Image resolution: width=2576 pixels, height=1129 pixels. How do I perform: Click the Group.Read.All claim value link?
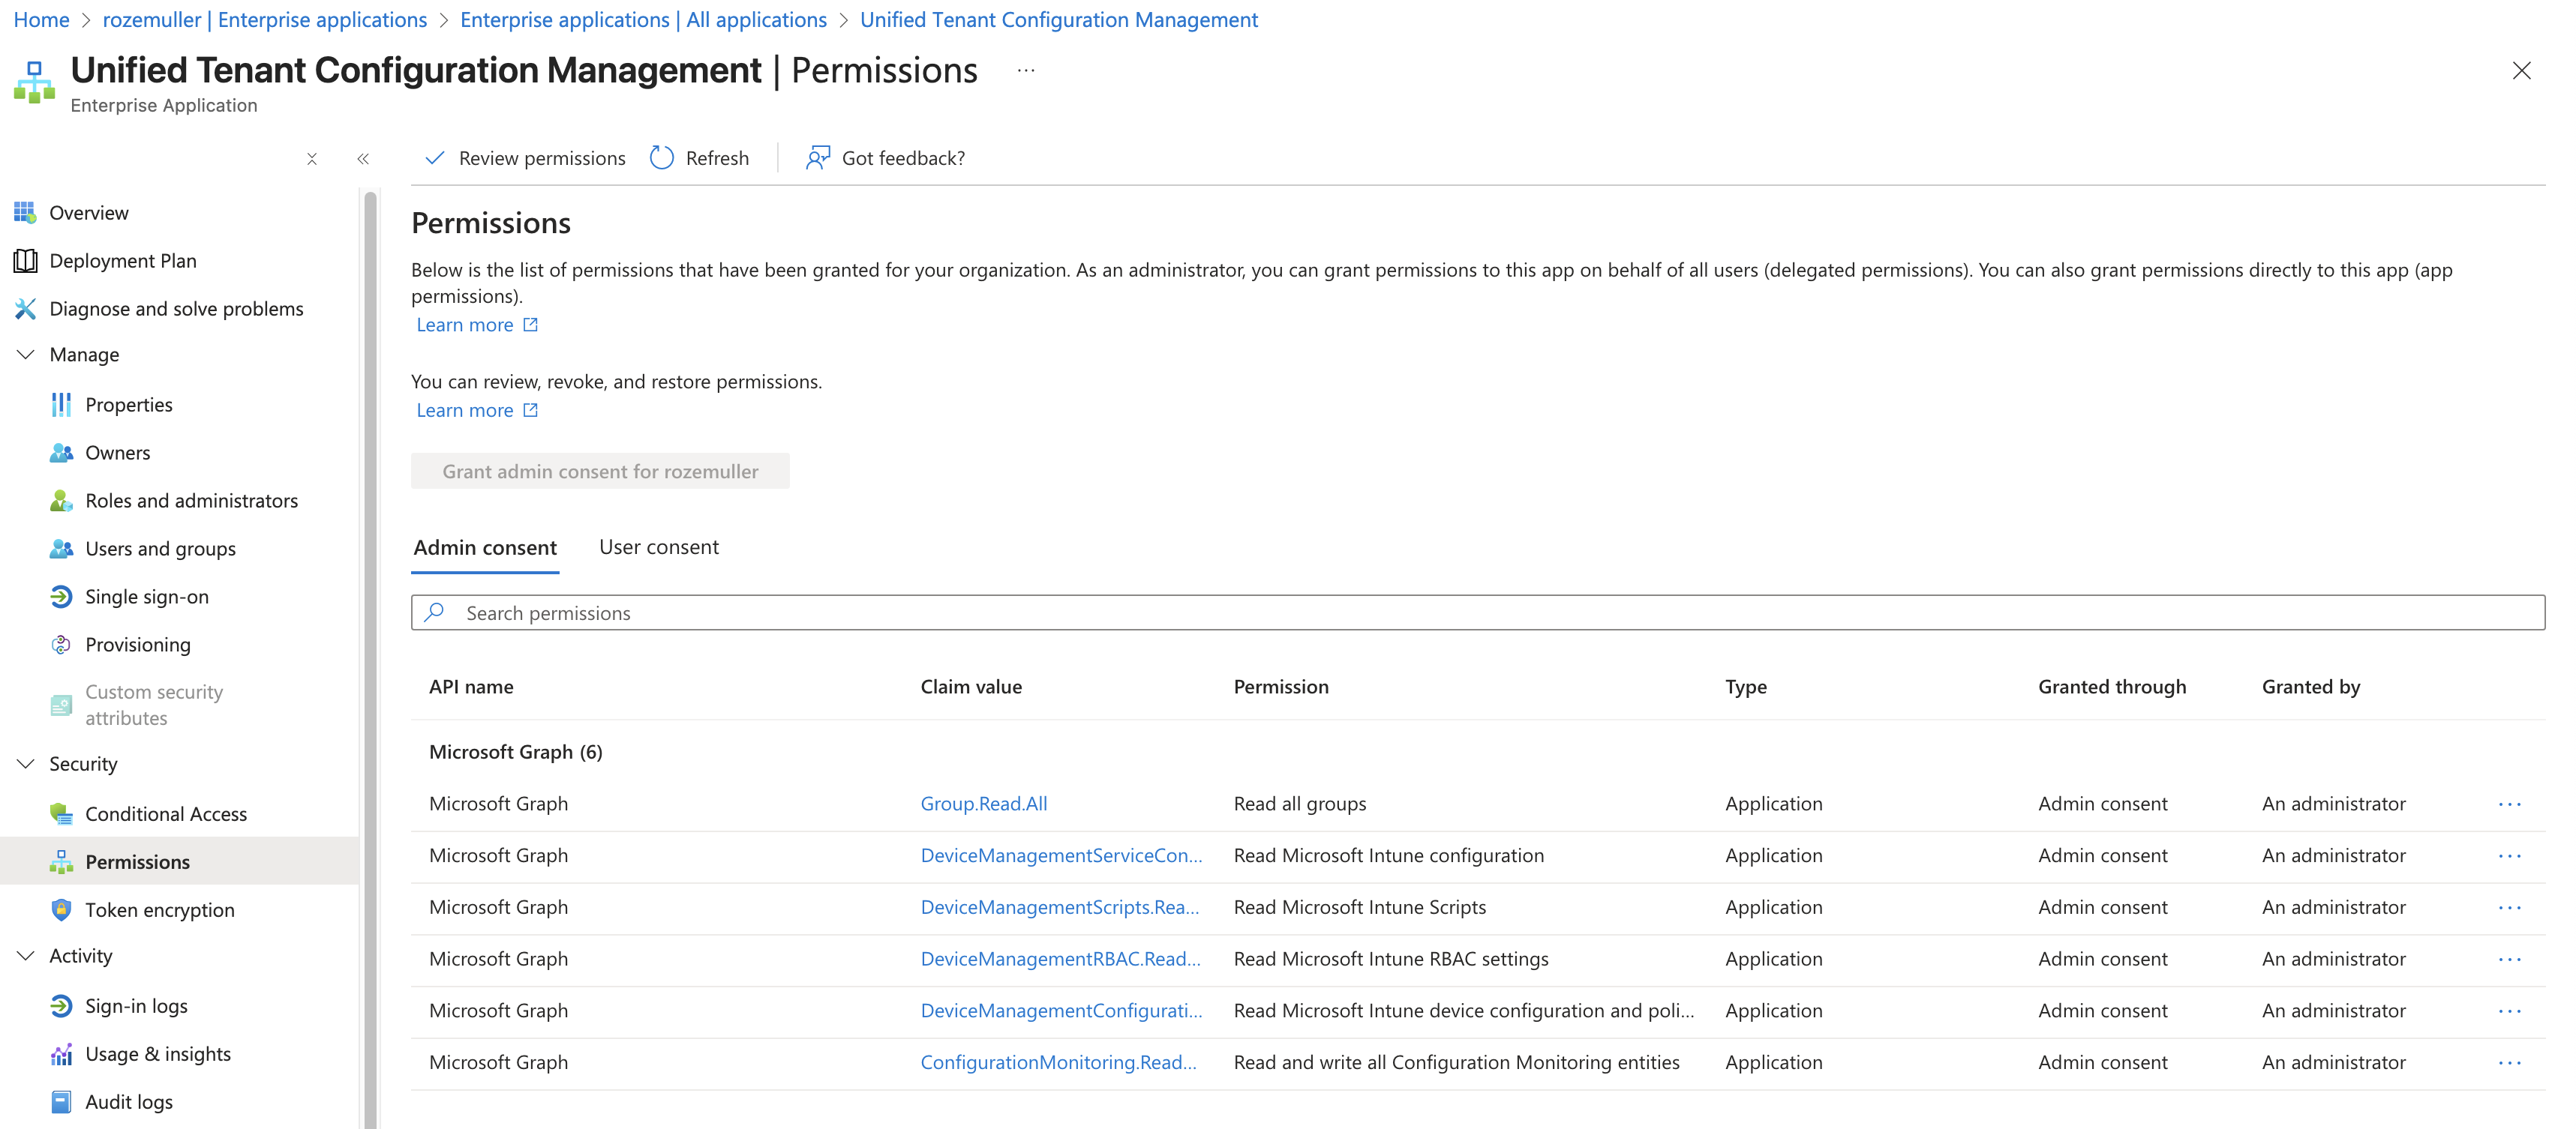[983, 804]
